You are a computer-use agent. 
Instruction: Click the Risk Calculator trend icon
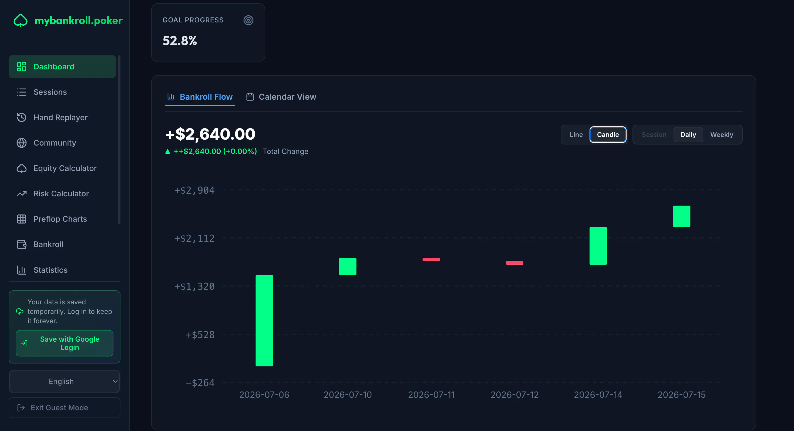[x=22, y=194]
